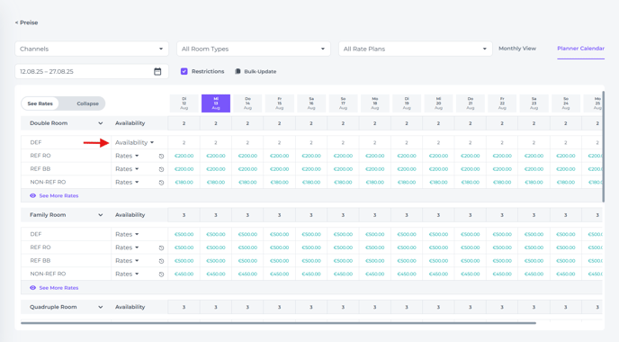Click the Bulk-Update icon

pos(238,71)
